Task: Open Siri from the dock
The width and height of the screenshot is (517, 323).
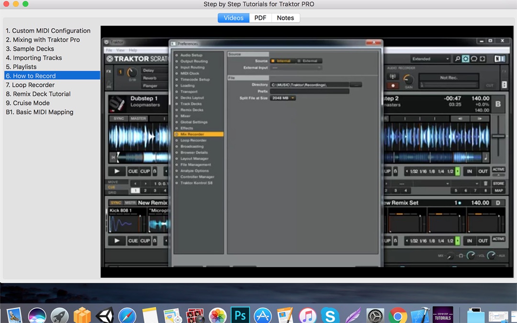Action: pyautogui.click(x=37, y=316)
